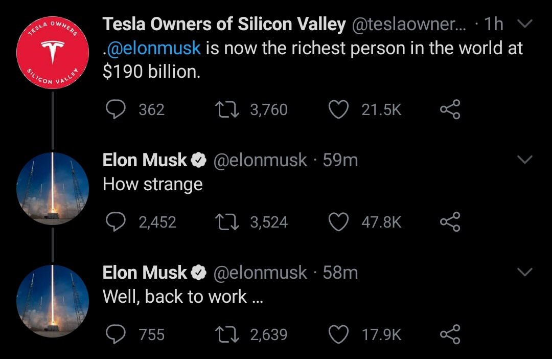The width and height of the screenshot is (552, 359).
Task: Like "Well, back to work" tweet
Action: click(x=338, y=334)
